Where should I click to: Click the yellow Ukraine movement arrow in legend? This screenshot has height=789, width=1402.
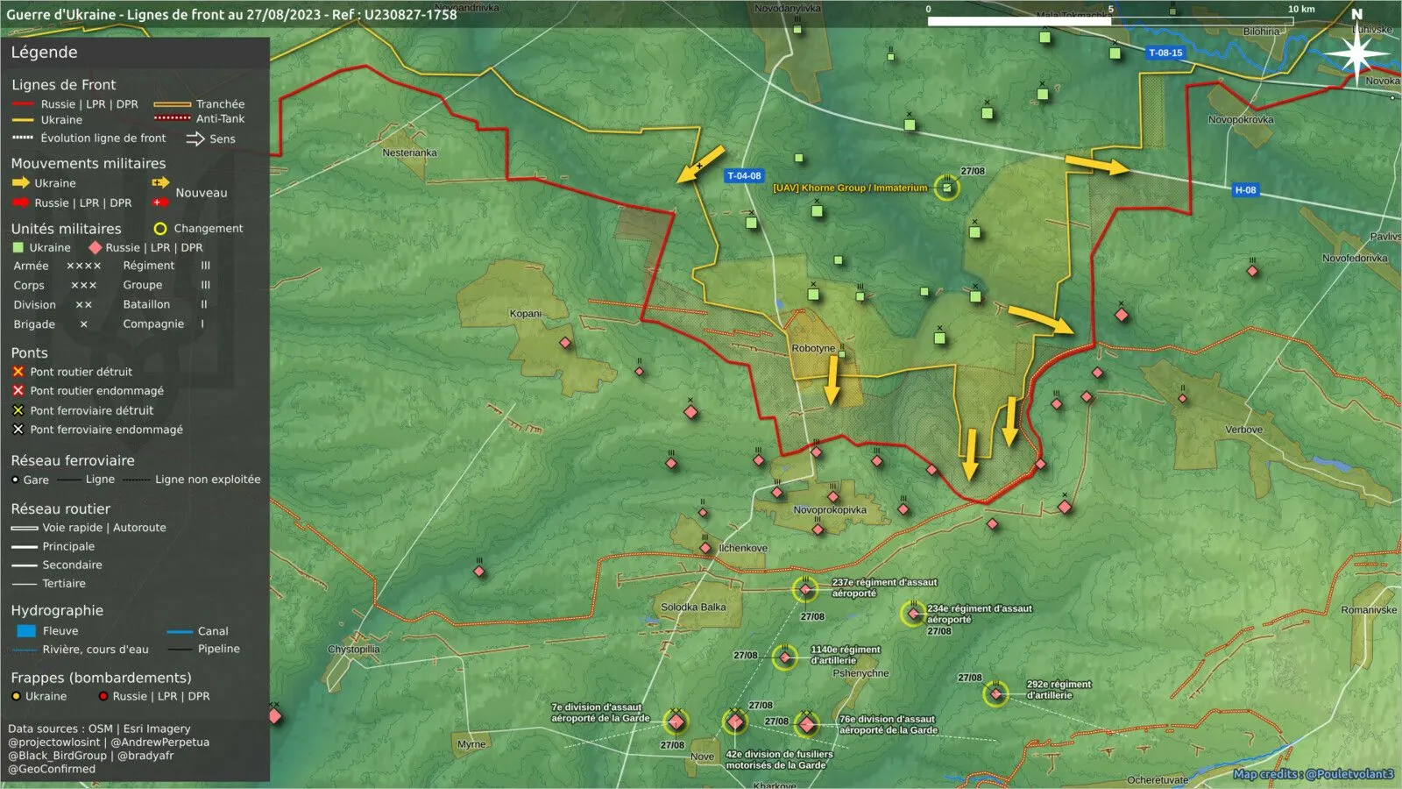(20, 183)
